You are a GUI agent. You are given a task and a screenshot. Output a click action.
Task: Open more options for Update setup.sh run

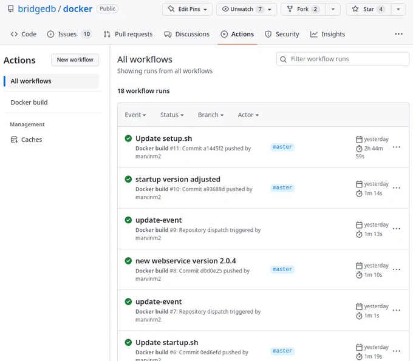click(x=397, y=147)
